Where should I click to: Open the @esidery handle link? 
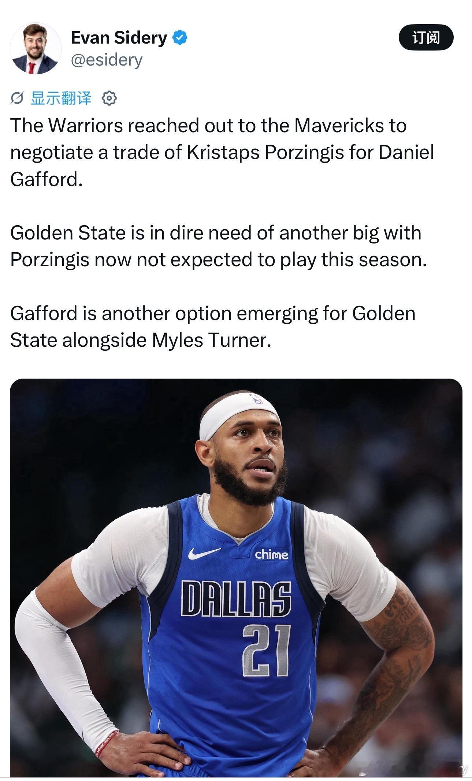coord(106,60)
